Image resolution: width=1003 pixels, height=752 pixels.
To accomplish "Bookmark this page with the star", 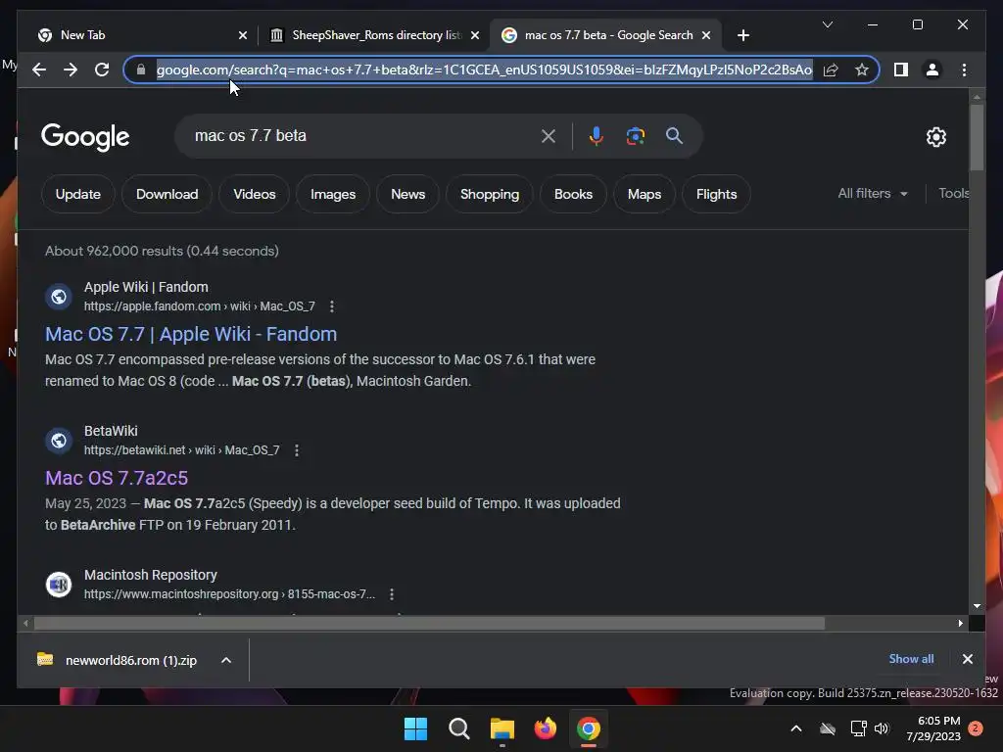I will click(862, 70).
